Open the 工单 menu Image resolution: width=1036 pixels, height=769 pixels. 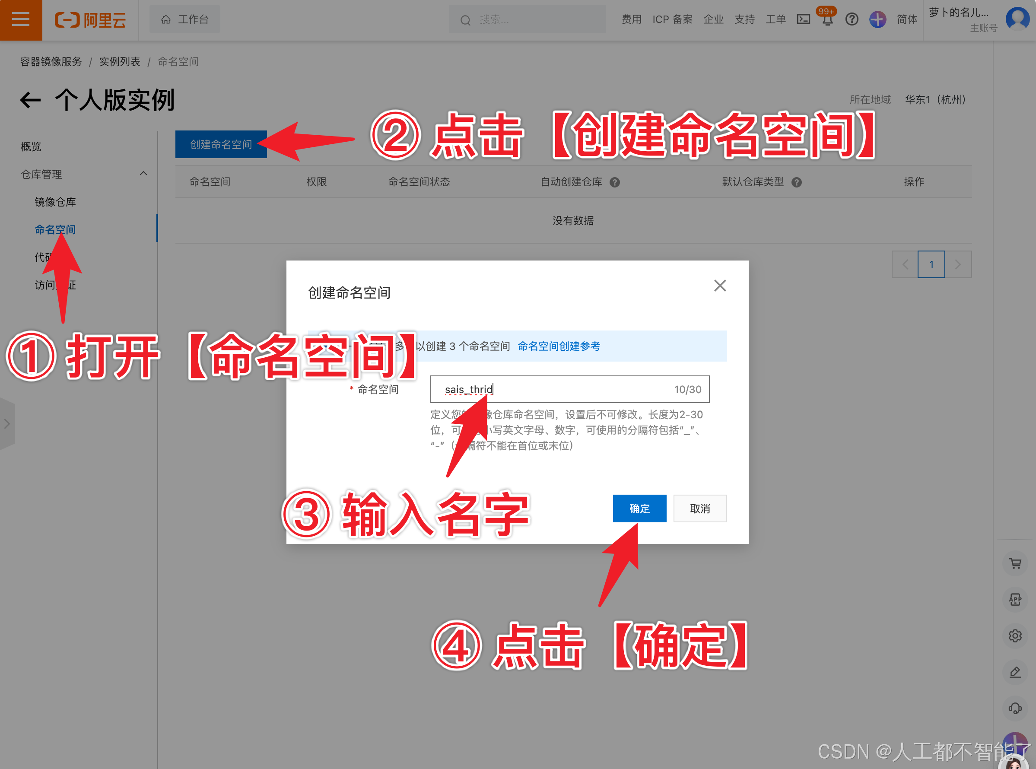tap(775, 19)
